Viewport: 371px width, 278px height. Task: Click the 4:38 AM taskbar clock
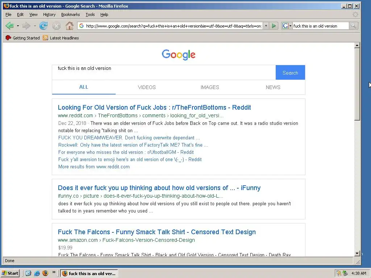tap(359, 273)
